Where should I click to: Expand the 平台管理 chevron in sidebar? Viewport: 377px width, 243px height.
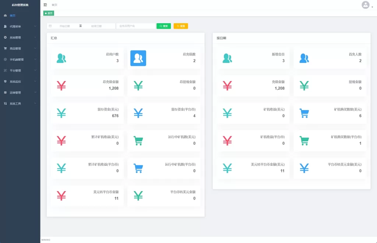pyautogui.click(x=35, y=70)
